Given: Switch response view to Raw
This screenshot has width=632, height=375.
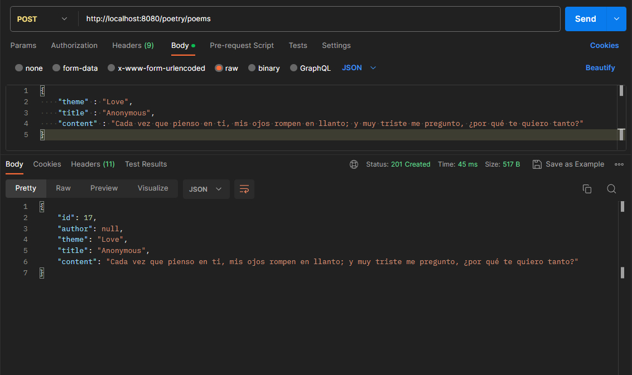Looking at the screenshot, I should click(x=63, y=188).
